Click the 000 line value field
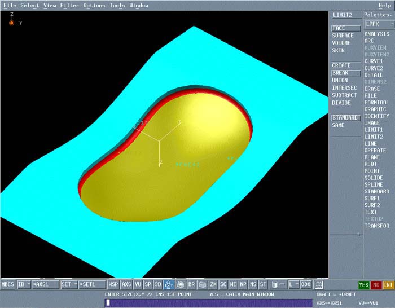Viewport: 395px width, 308px height. (x=305, y=285)
